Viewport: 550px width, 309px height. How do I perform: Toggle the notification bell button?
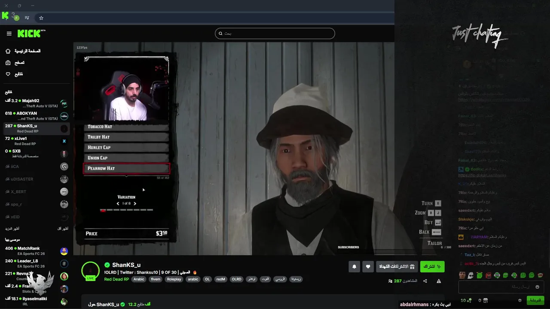pos(354,267)
